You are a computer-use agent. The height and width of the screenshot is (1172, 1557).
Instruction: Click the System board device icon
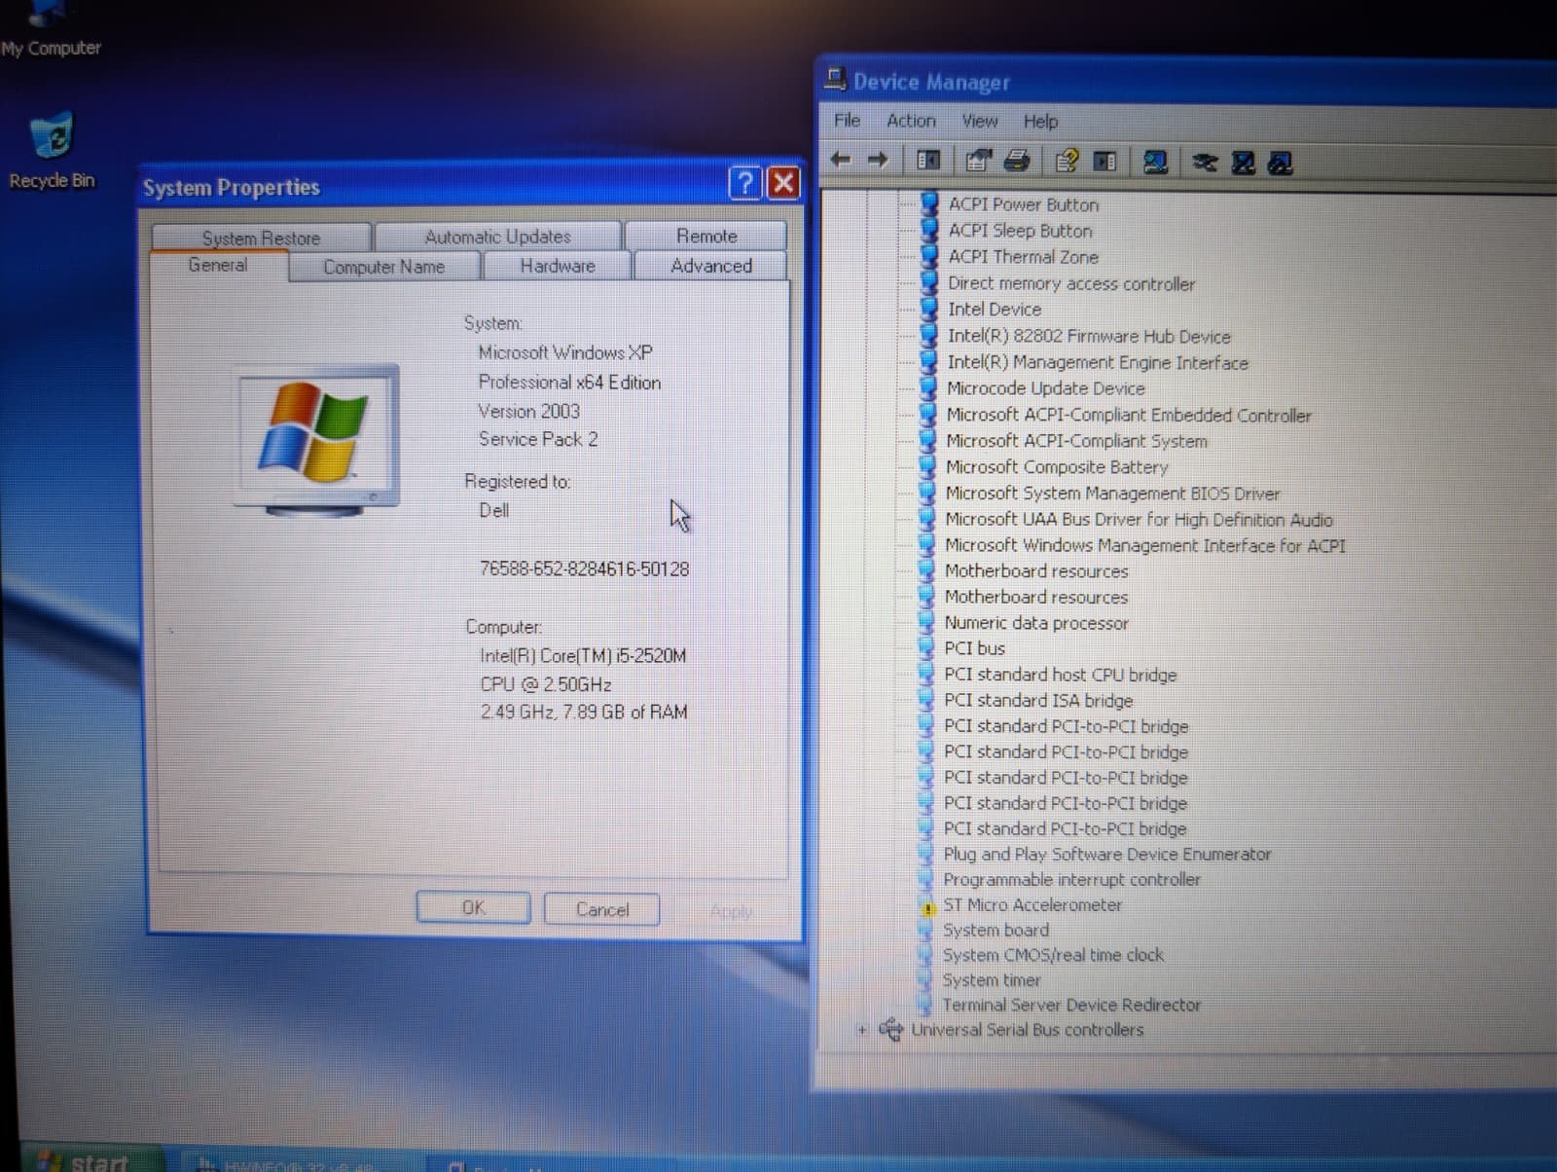pyautogui.click(x=925, y=930)
